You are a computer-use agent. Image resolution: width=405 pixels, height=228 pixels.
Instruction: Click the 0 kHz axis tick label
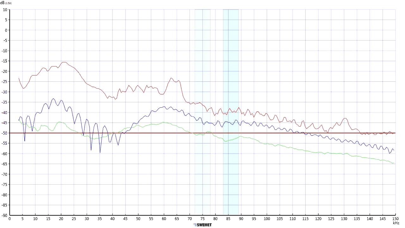tap(9, 219)
